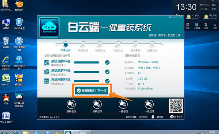Open 白云端一键重装系统 desktop shortcut

pos(19,100)
